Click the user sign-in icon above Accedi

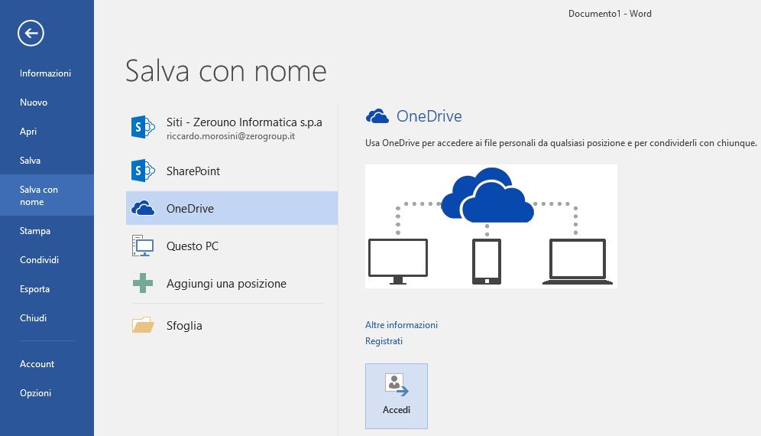pyautogui.click(x=397, y=385)
